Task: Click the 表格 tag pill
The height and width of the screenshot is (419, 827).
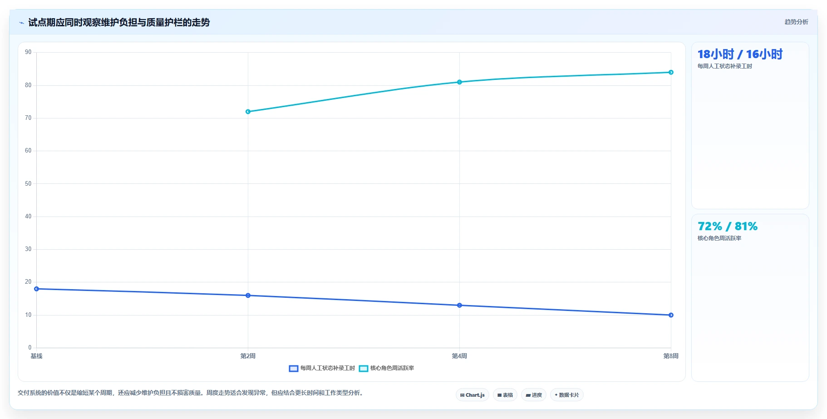Action: pyautogui.click(x=505, y=395)
